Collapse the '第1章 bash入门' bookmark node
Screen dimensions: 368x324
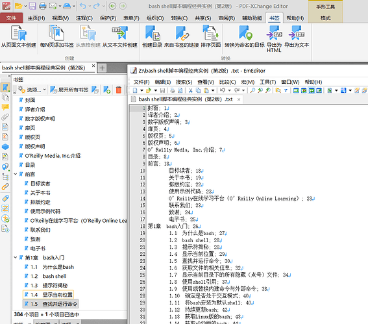tap(16, 257)
